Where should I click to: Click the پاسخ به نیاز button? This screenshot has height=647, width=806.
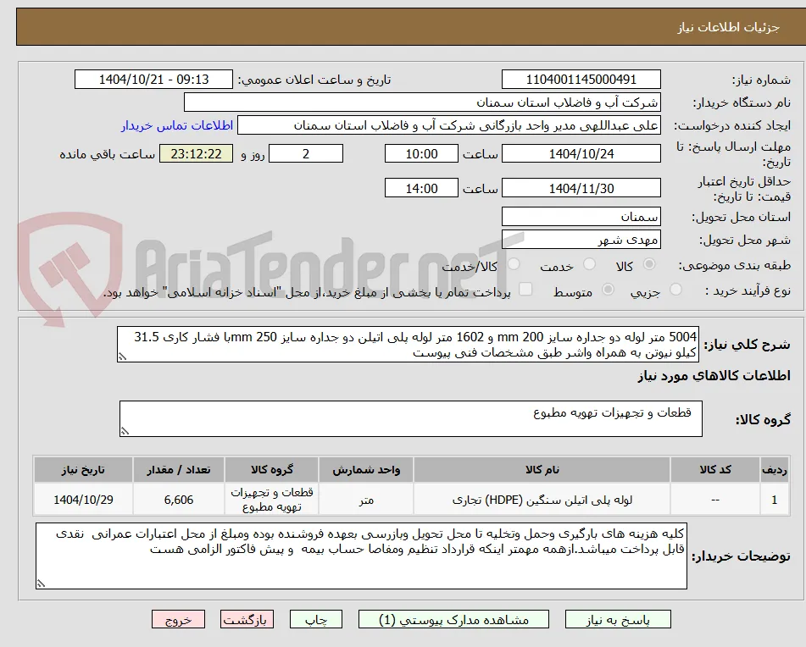click(x=618, y=619)
